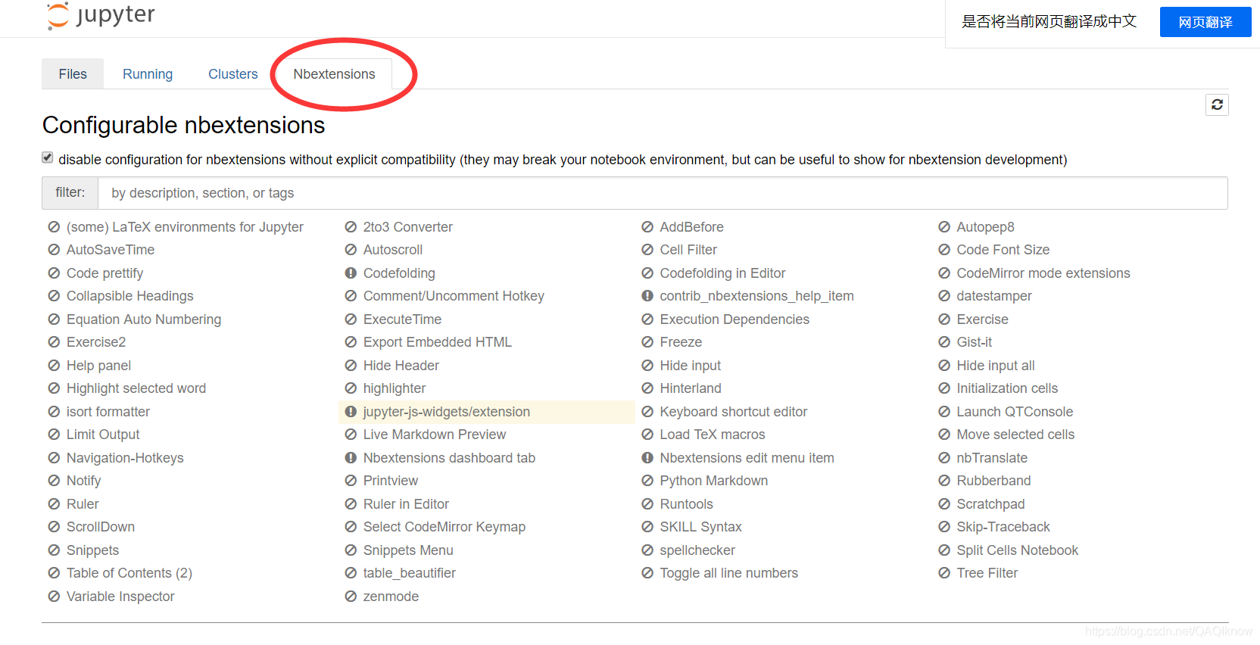Switch to the Running tab
1260x645 pixels.
click(148, 74)
